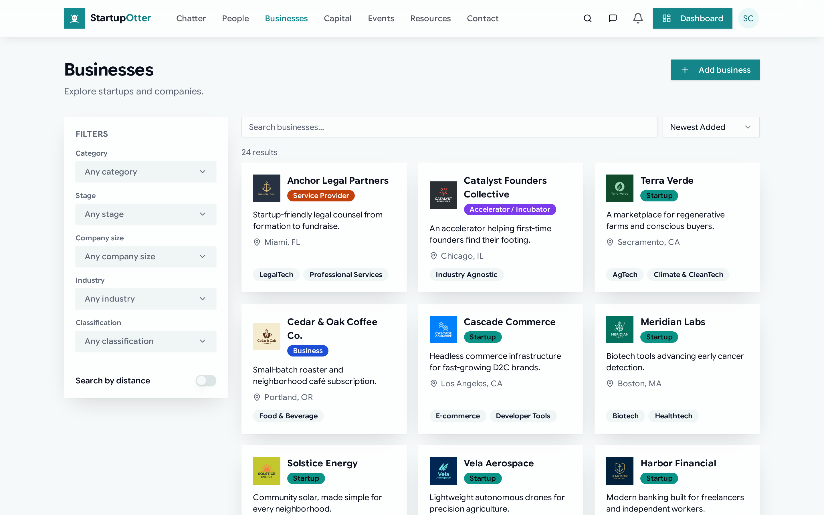Focus the Search businesses input field

(x=449, y=127)
